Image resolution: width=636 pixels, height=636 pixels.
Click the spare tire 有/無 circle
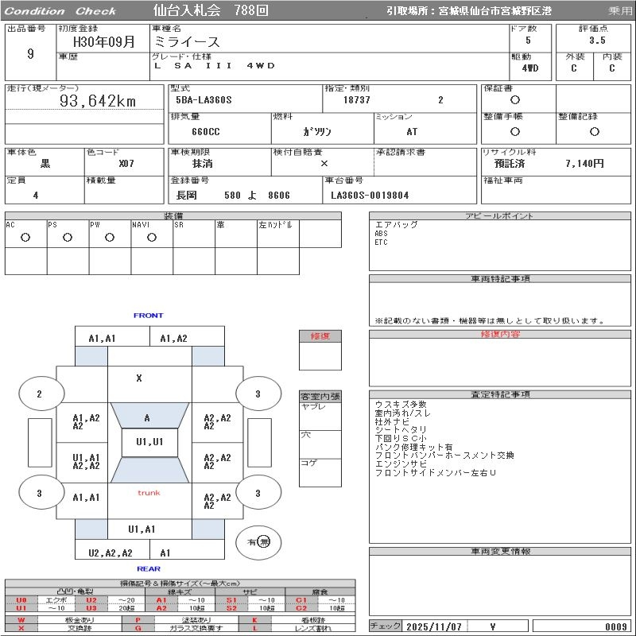coord(258,542)
